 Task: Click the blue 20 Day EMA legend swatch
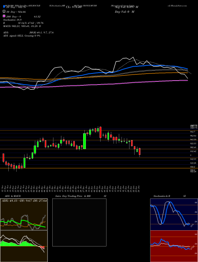pyautogui.click(x=4, y=7)
